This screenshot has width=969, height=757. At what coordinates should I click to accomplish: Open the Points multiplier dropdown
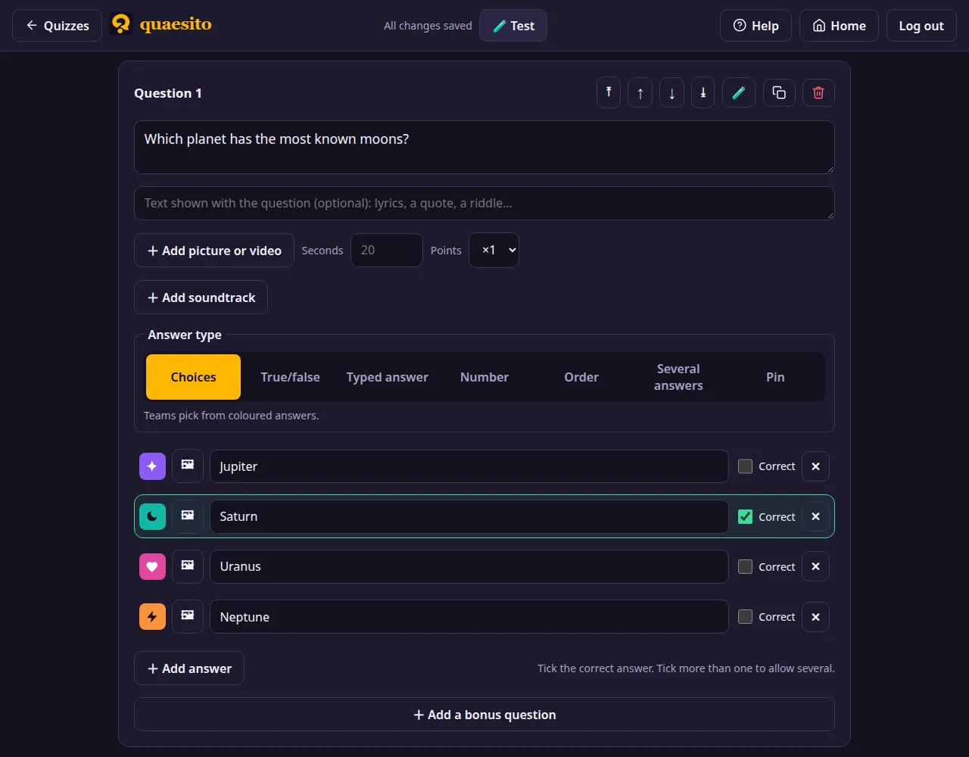[x=494, y=250]
